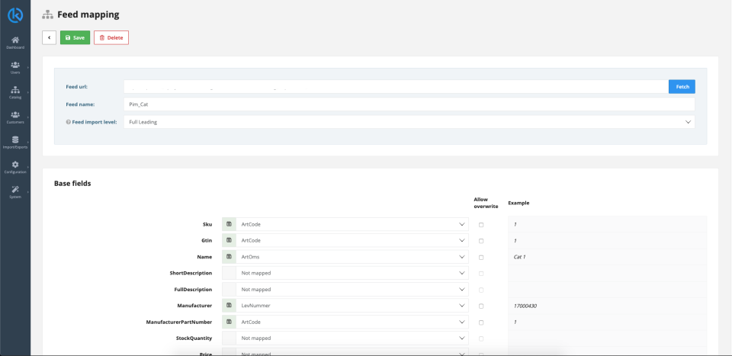Click the empty icon box beside FullDescription
Screen dimensions: 732x356
(x=230, y=289)
